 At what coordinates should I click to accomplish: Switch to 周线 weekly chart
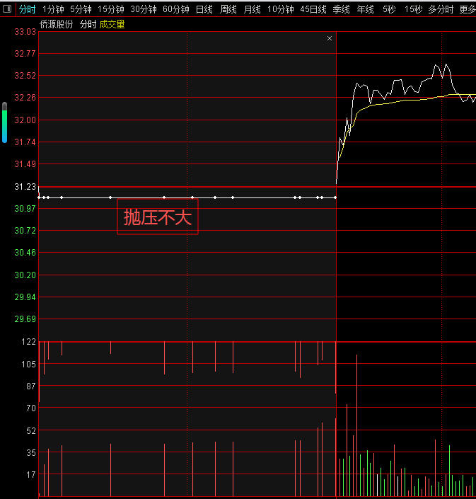[x=228, y=9]
